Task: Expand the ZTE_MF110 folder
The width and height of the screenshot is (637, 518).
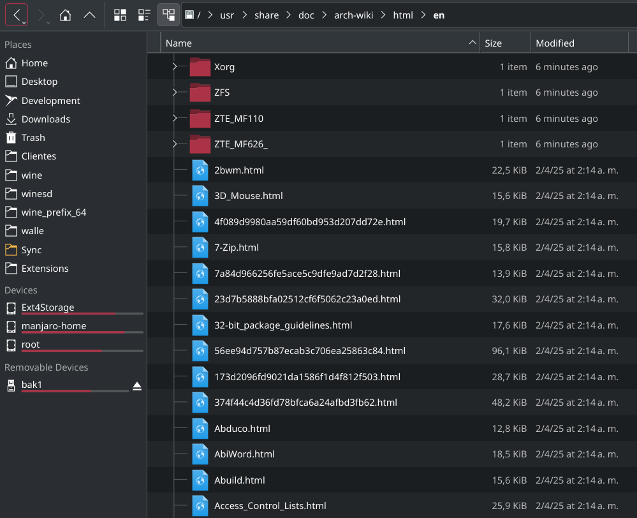Action: click(x=175, y=118)
